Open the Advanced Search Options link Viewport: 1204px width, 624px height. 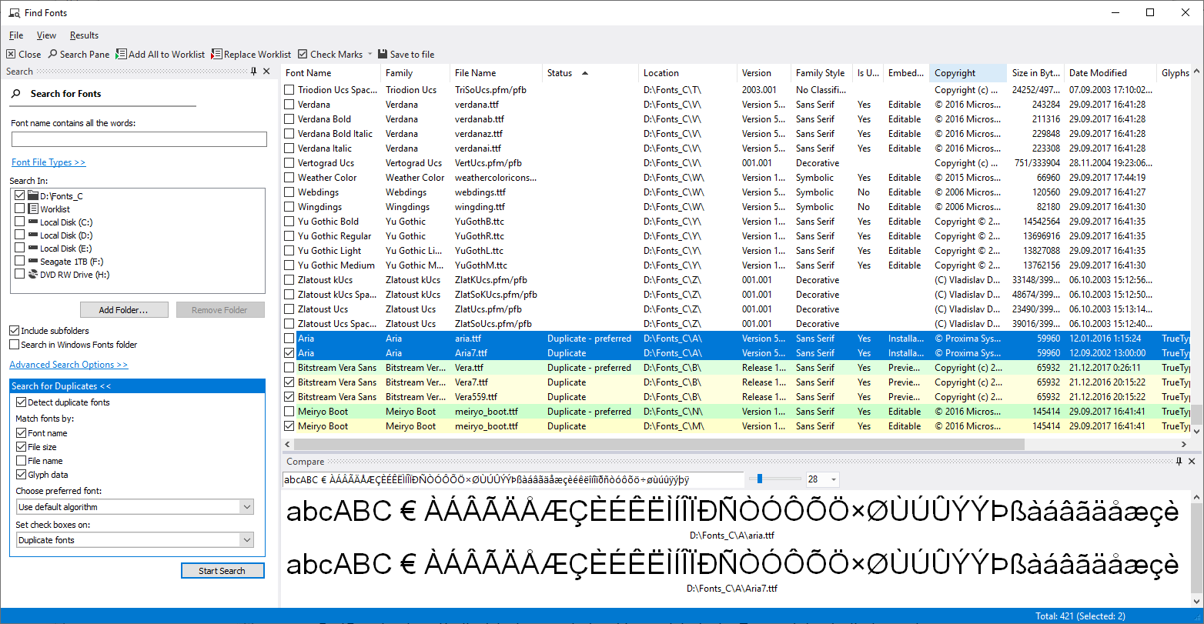69,365
